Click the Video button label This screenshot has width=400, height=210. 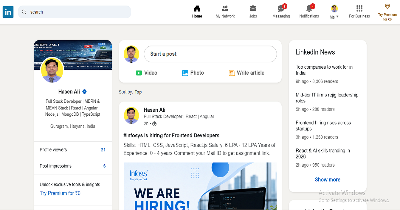click(151, 73)
